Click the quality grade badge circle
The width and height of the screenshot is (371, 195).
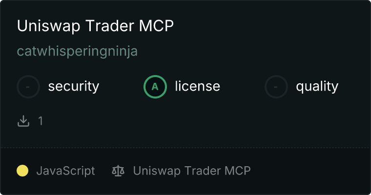276,87
